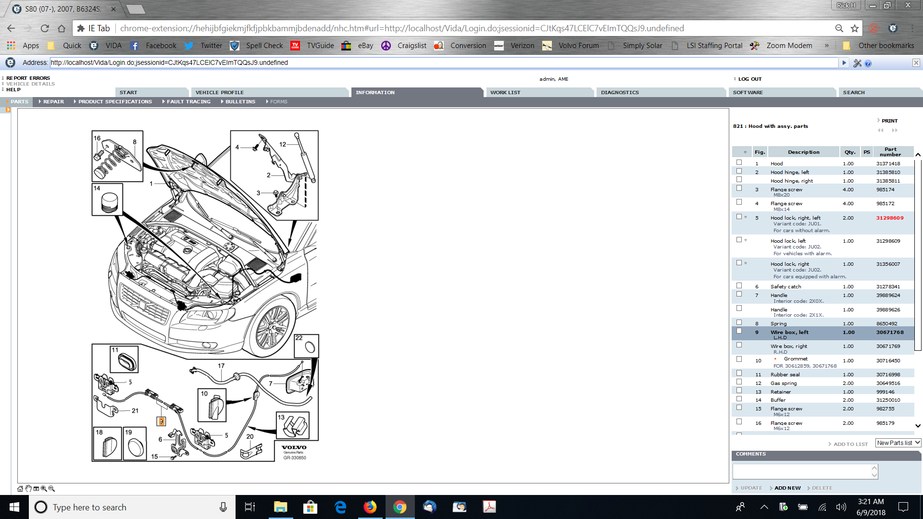Image resolution: width=923 pixels, height=519 pixels.
Task: Click the IE Tab go arrow button
Action: [844, 63]
